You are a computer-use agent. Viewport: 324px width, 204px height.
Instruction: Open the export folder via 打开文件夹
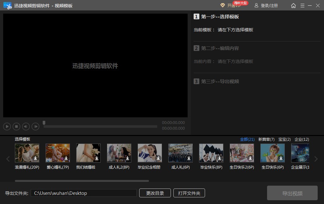[x=189, y=193]
